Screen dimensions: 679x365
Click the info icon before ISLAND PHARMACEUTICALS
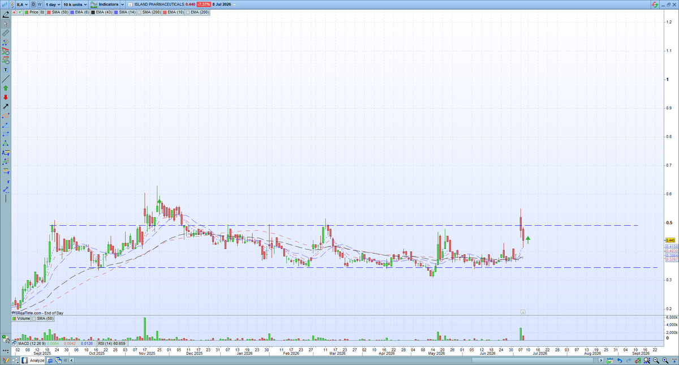tap(130, 5)
